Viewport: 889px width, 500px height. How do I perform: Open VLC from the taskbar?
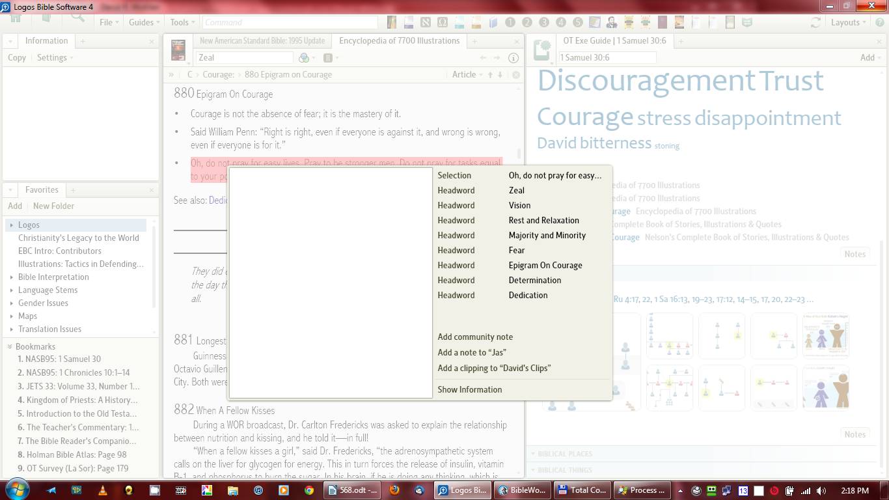pos(103,490)
